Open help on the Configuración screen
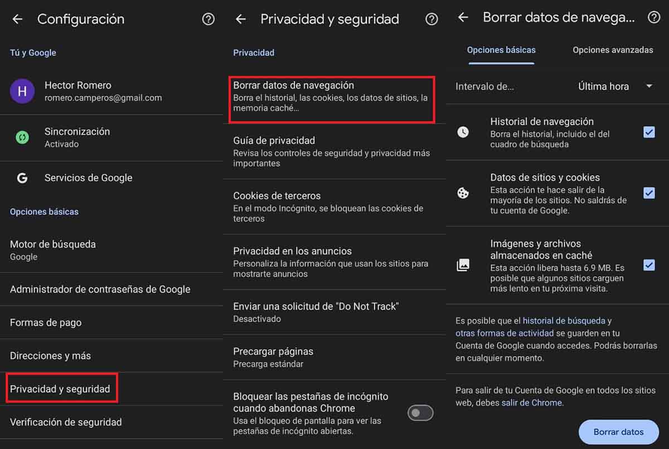The width and height of the screenshot is (669, 449). [x=209, y=19]
